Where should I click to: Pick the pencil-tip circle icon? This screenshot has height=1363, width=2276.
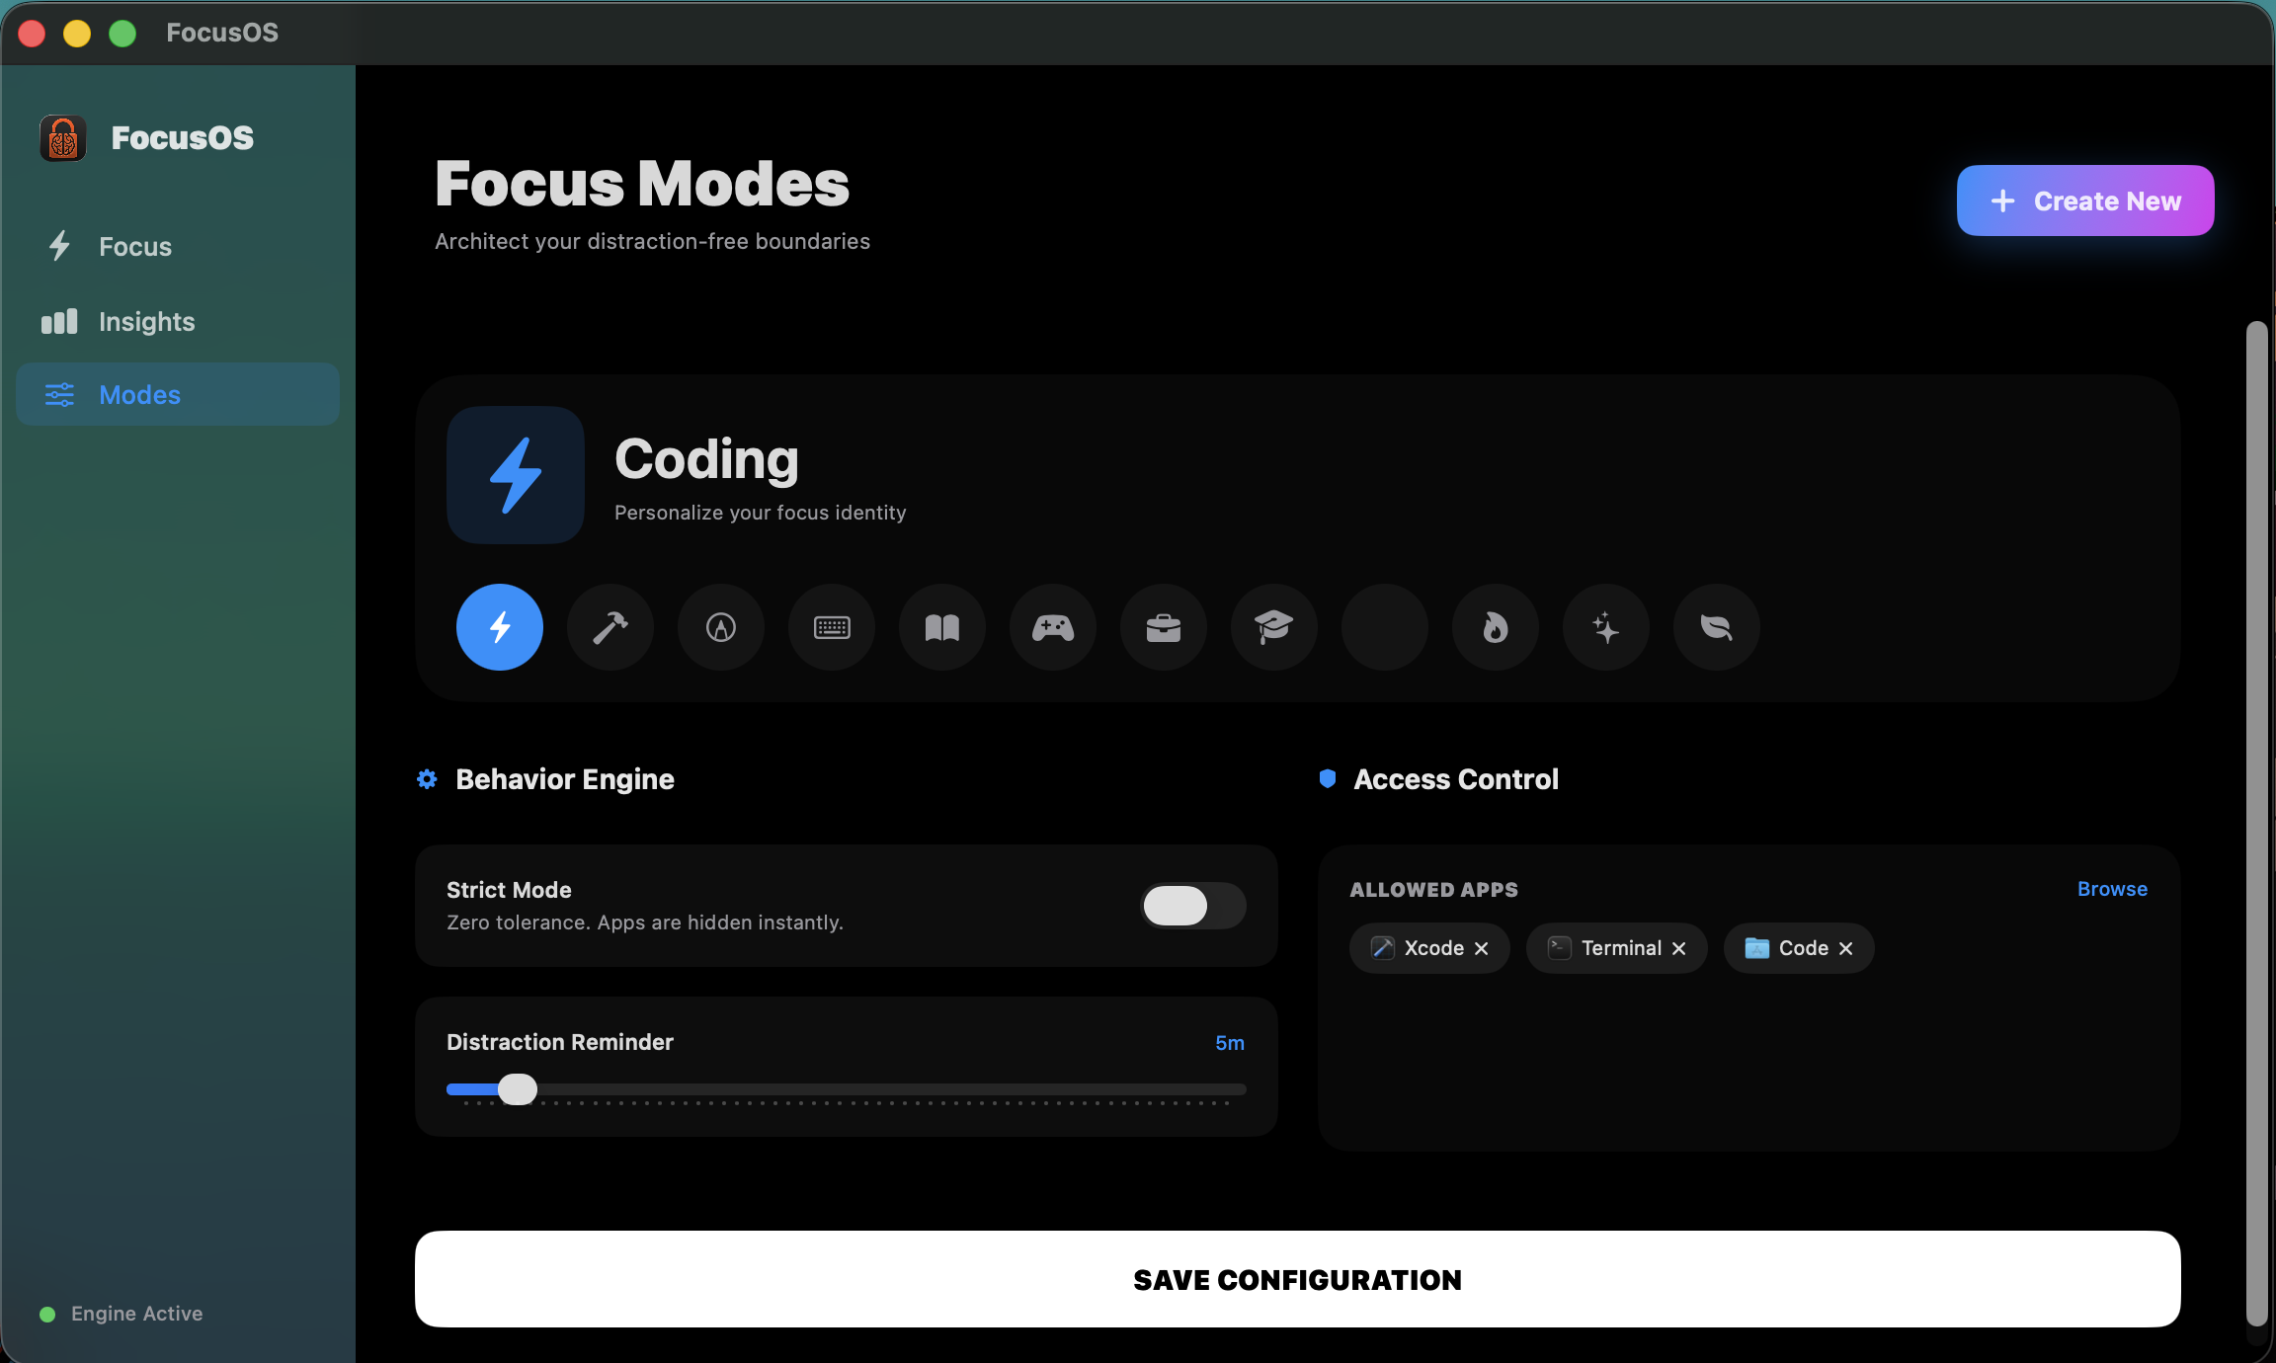coord(721,627)
